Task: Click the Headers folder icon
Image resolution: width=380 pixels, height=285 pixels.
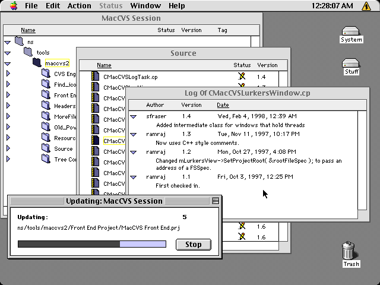Action: pos(46,106)
